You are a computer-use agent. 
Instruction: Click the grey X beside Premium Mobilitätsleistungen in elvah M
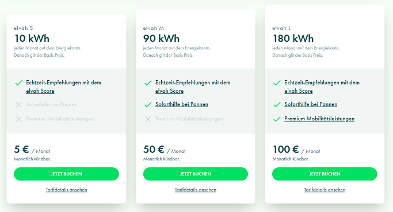148,119
